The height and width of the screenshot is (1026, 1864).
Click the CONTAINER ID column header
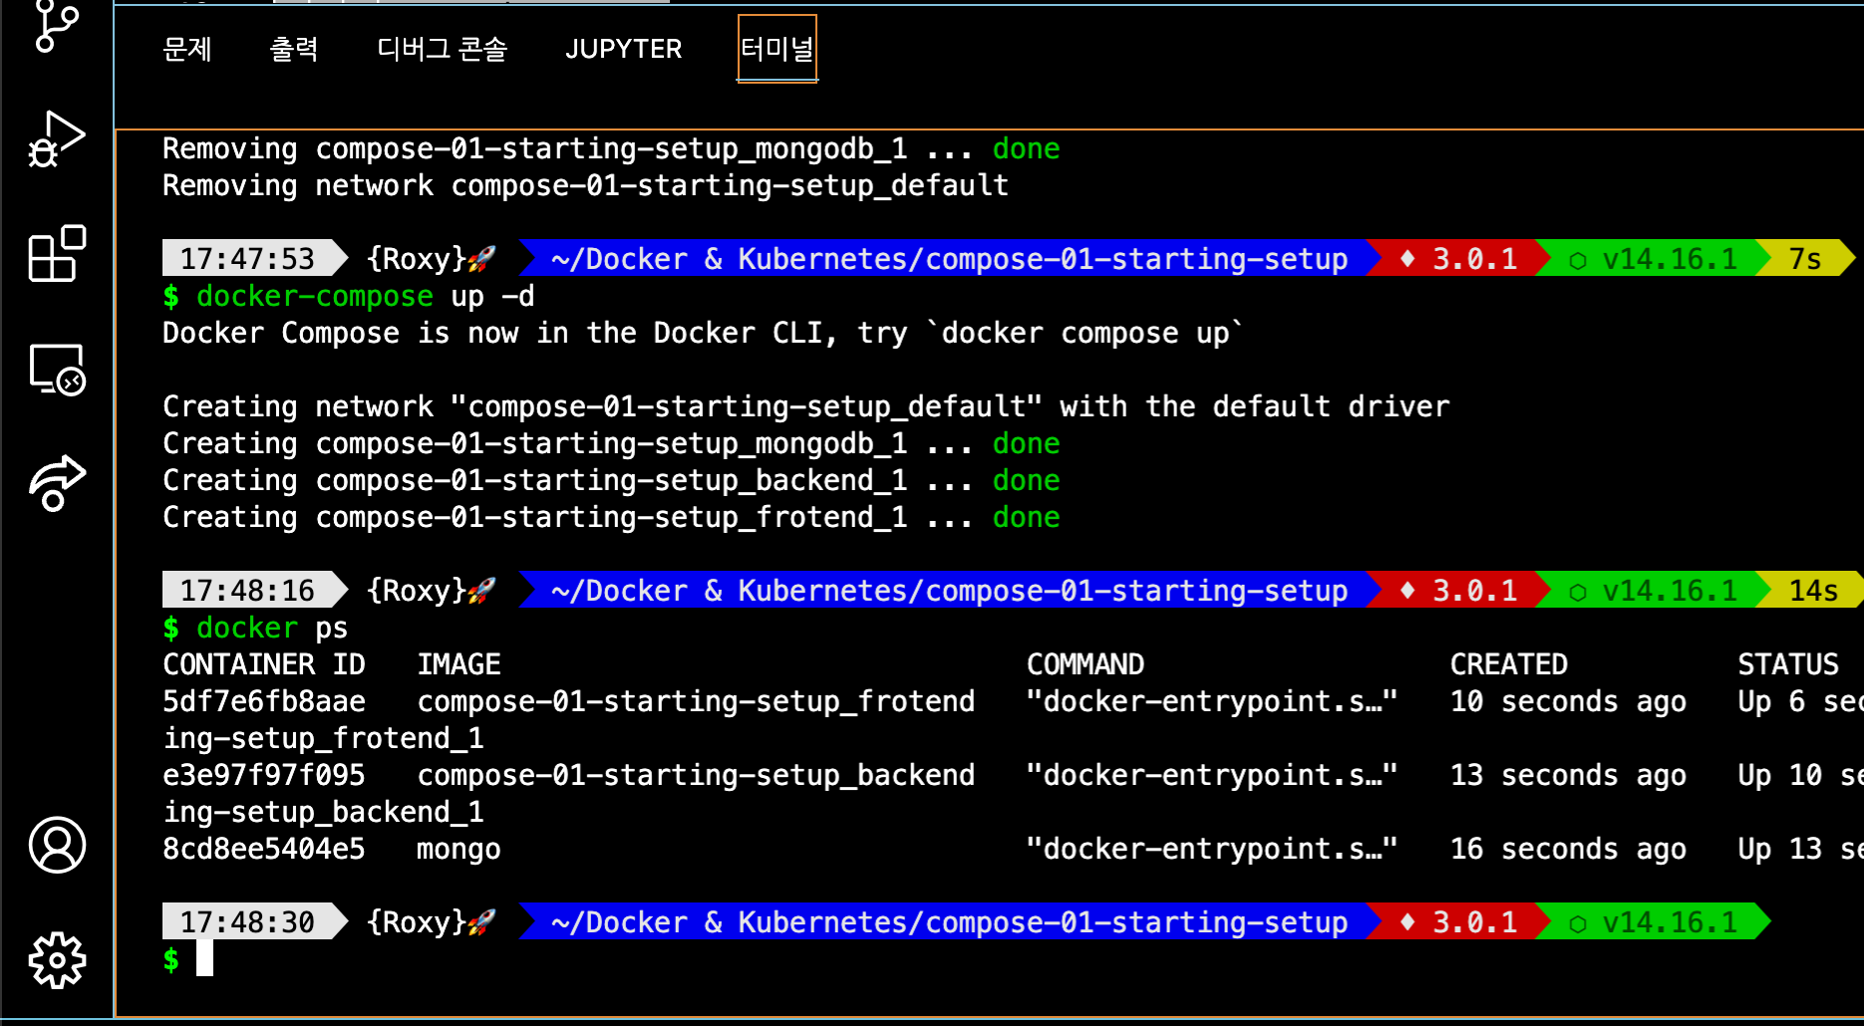point(264,664)
